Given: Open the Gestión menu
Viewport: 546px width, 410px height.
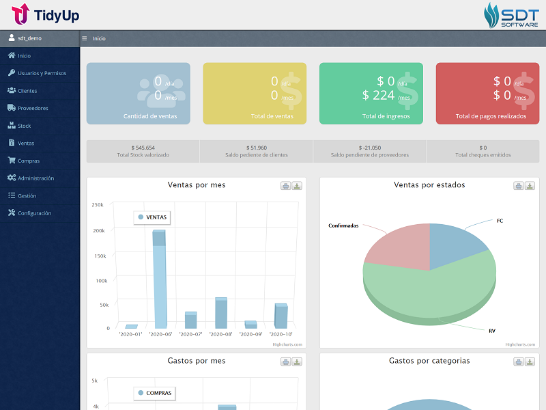Looking at the screenshot, I should pyautogui.click(x=40, y=195).
